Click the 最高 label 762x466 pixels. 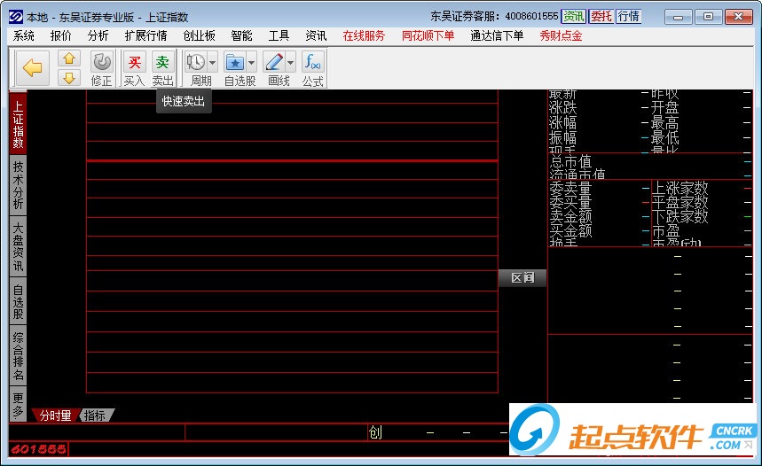(664, 123)
